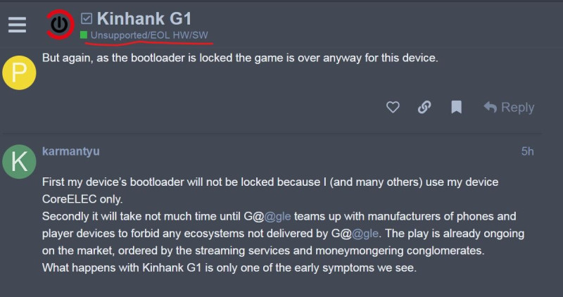The image size is (563, 297).
Task: Open karmantyu username profile
Action: point(71,151)
